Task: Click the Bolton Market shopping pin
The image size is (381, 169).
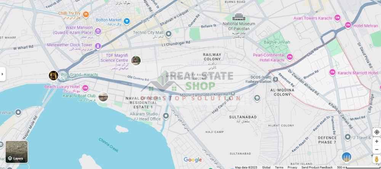Action: 126,21
